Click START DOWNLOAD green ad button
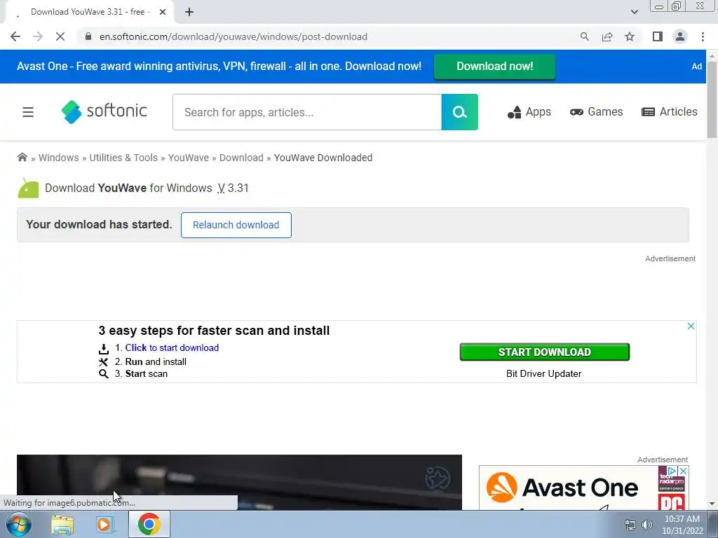Viewport: 718px width, 538px height. tap(544, 352)
